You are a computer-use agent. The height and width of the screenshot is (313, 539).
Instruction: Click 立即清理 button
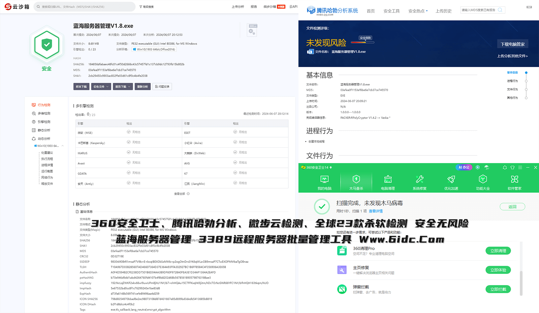coord(498,251)
